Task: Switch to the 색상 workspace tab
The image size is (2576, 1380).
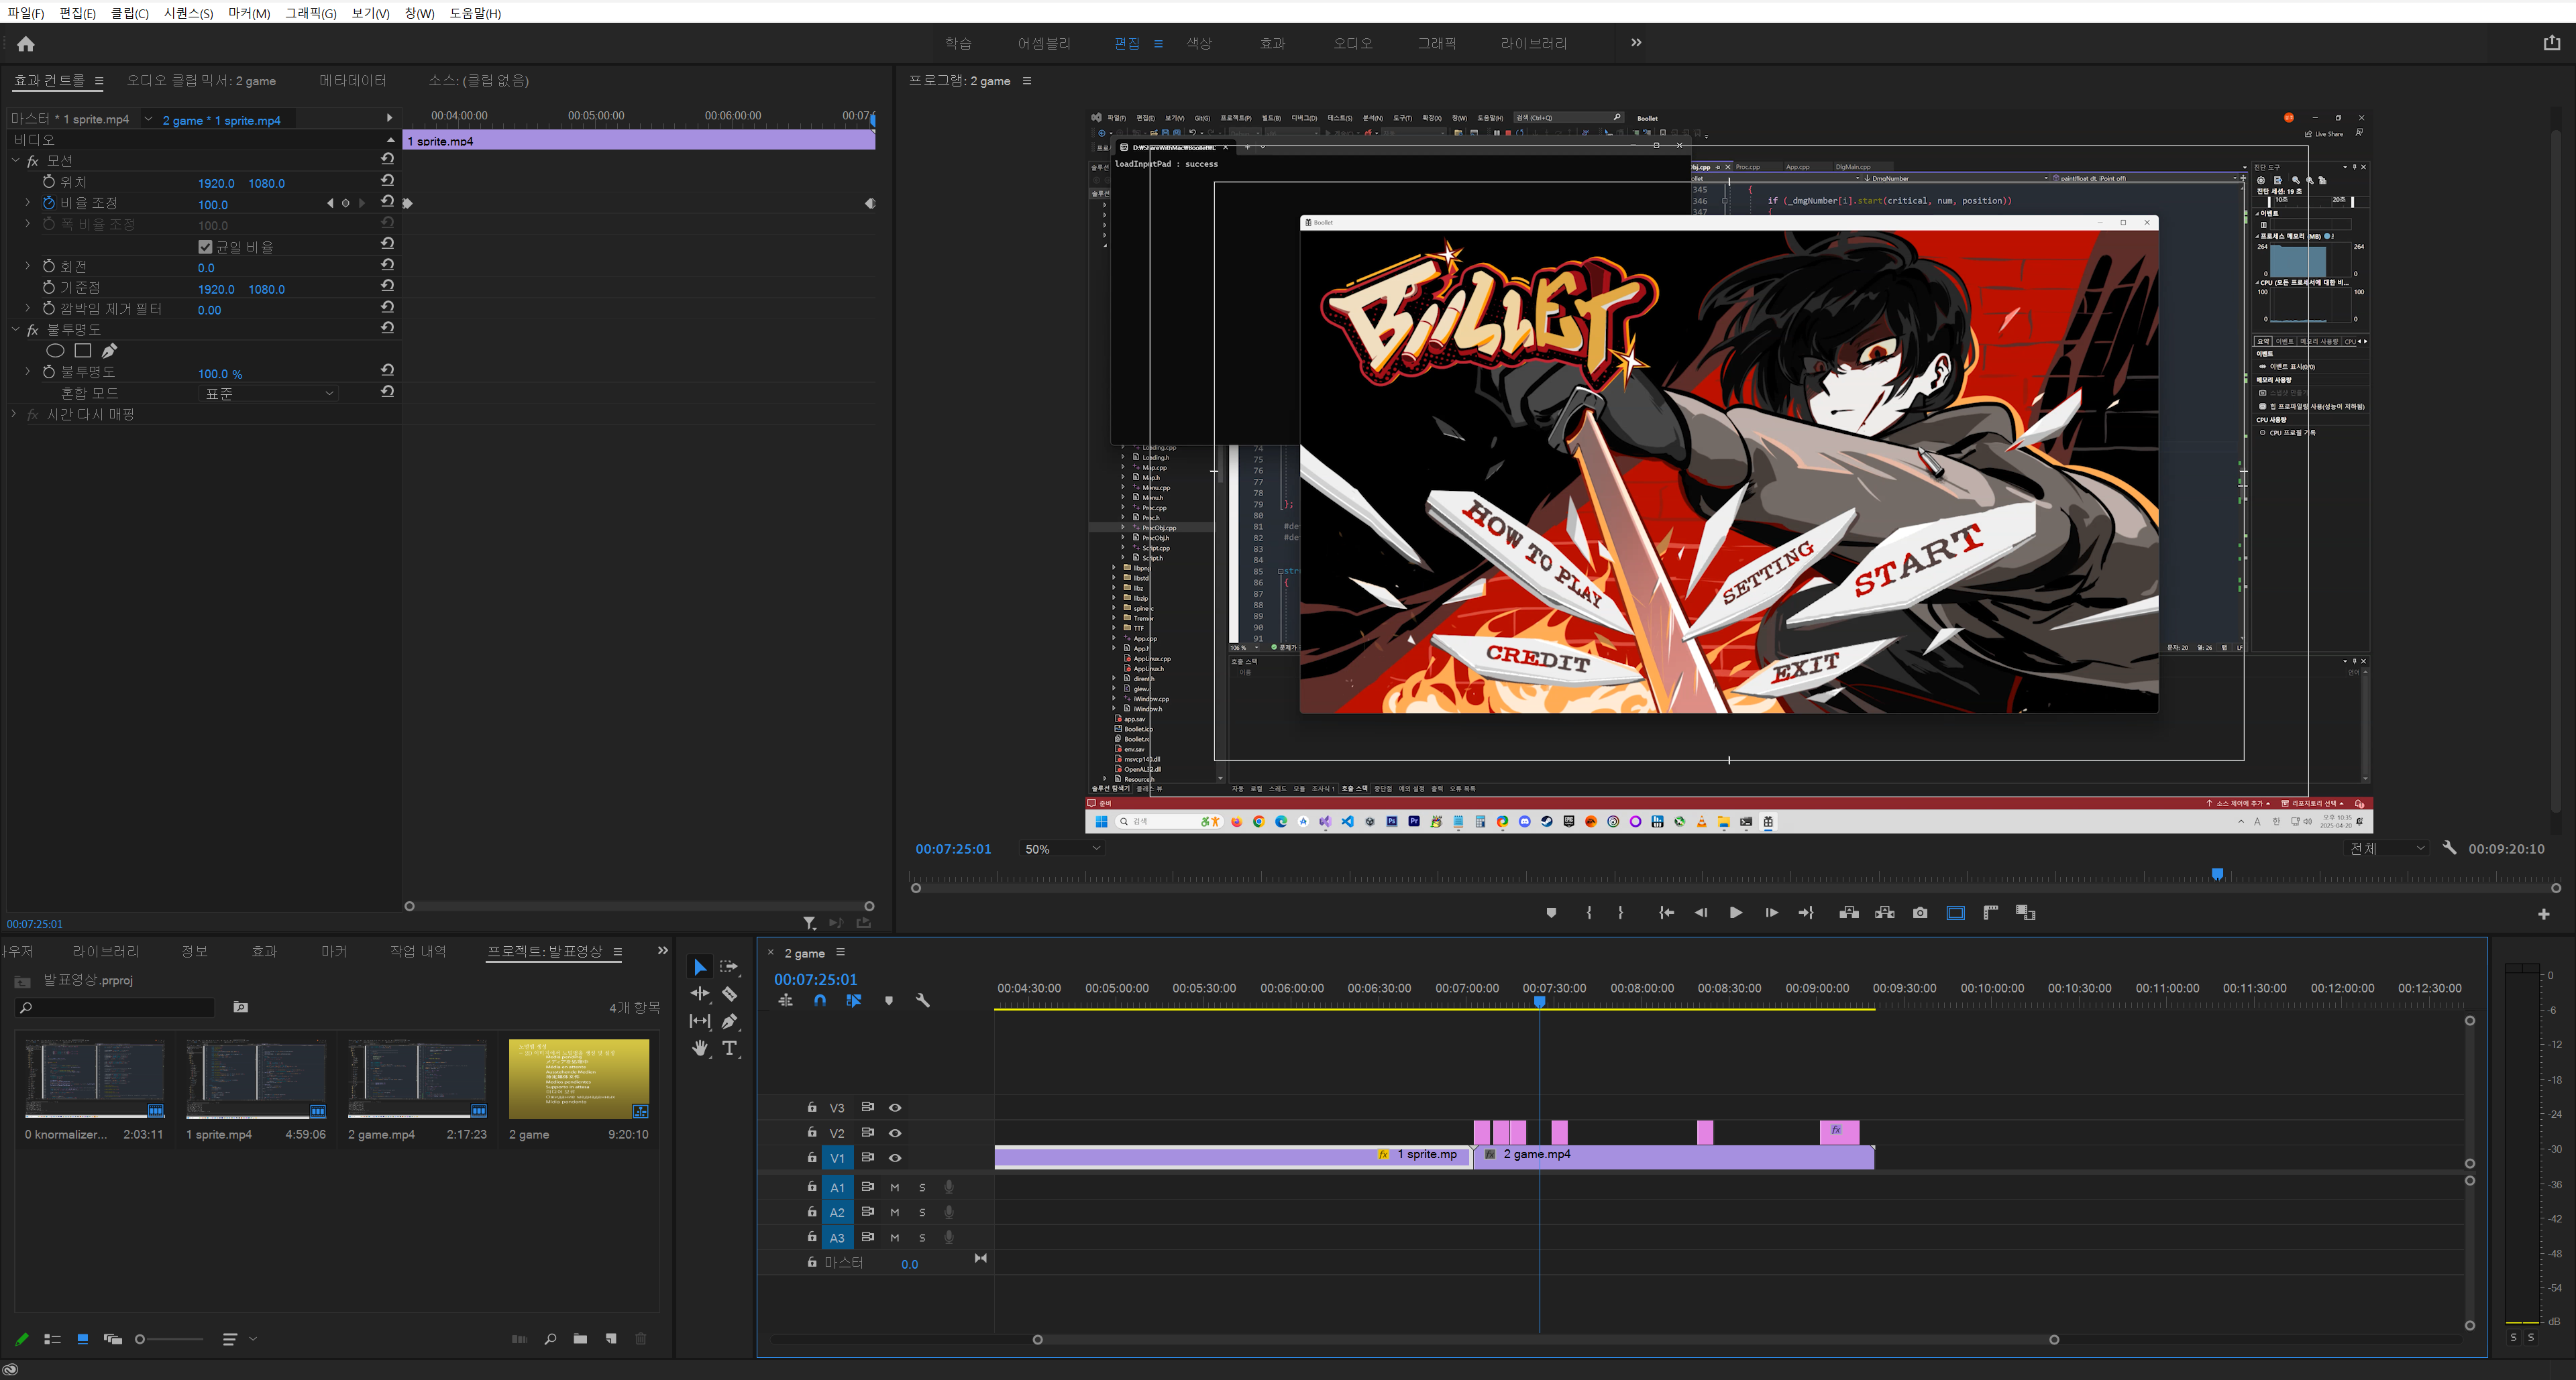Action: click(1199, 43)
